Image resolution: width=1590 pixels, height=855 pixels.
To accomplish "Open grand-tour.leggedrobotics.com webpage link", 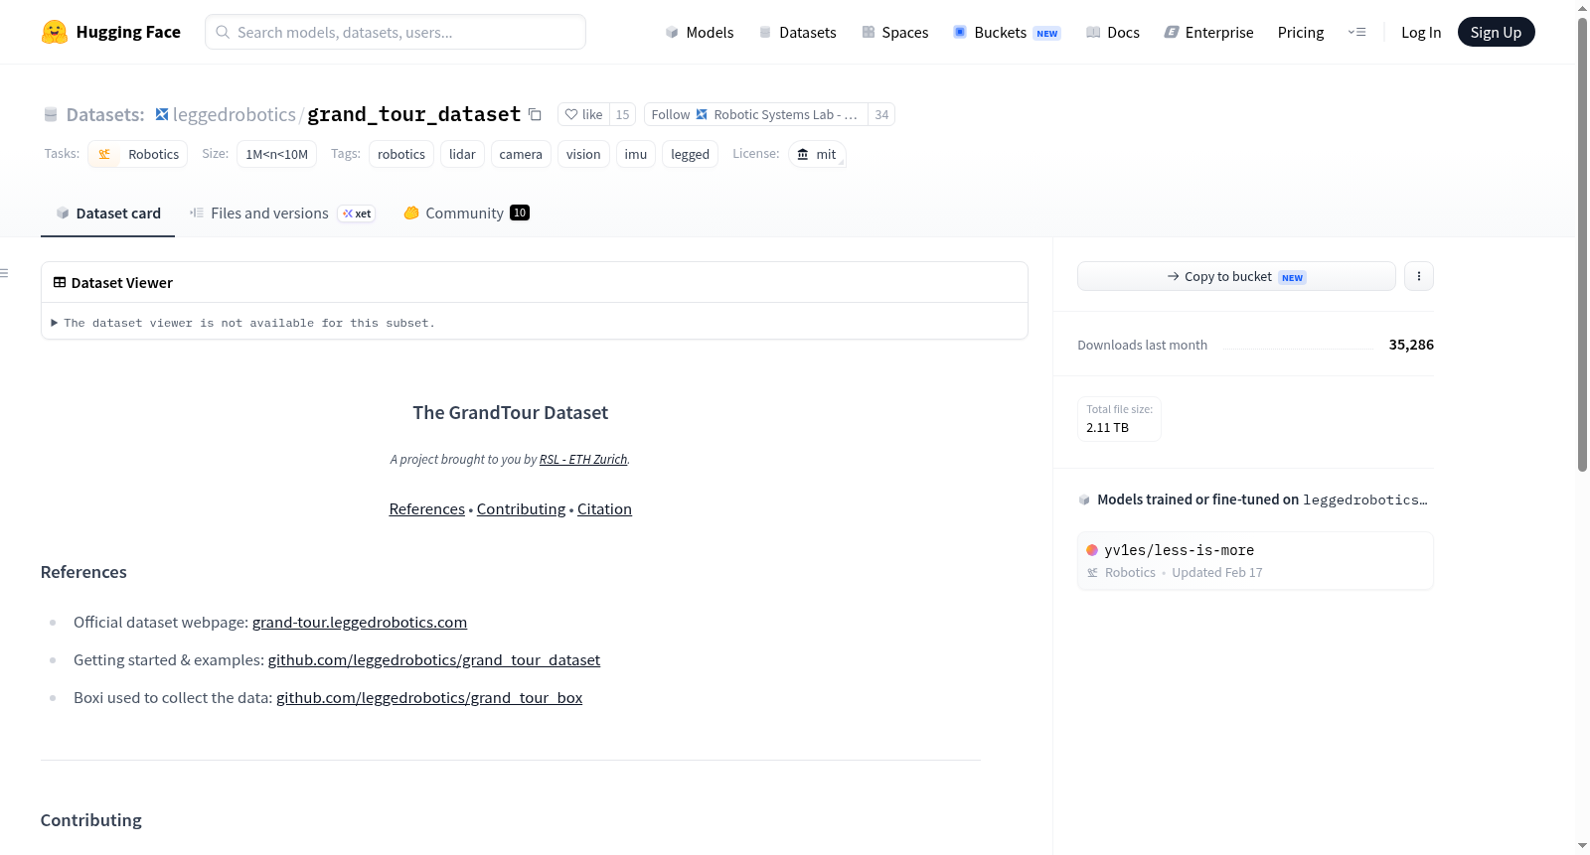I will pyautogui.click(x=360, y=622).
